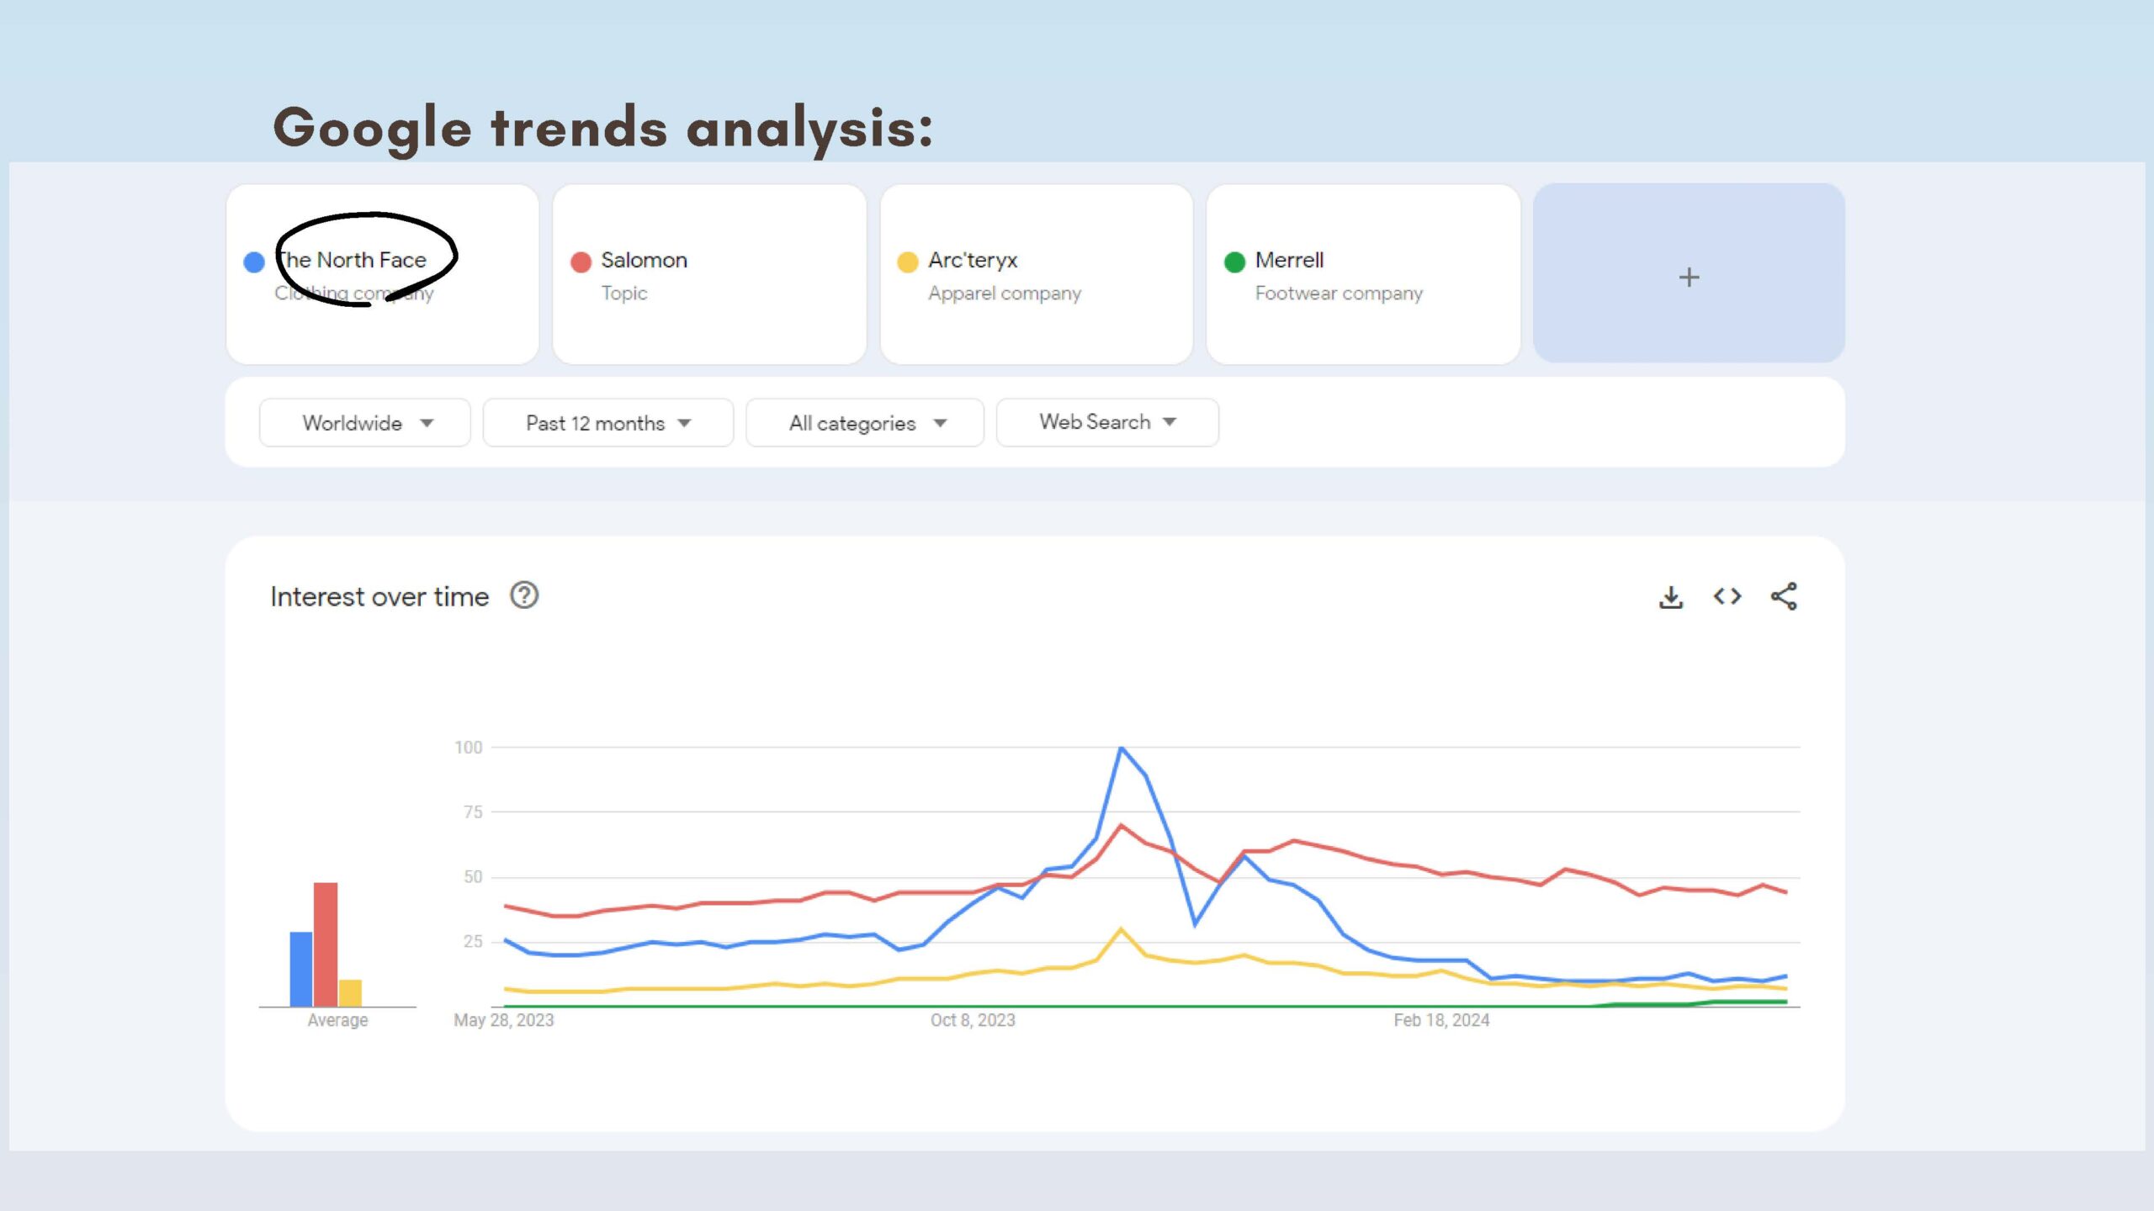Select the Arc'teryx search term card
2154x1211 pixels.
click(1037, 274)
